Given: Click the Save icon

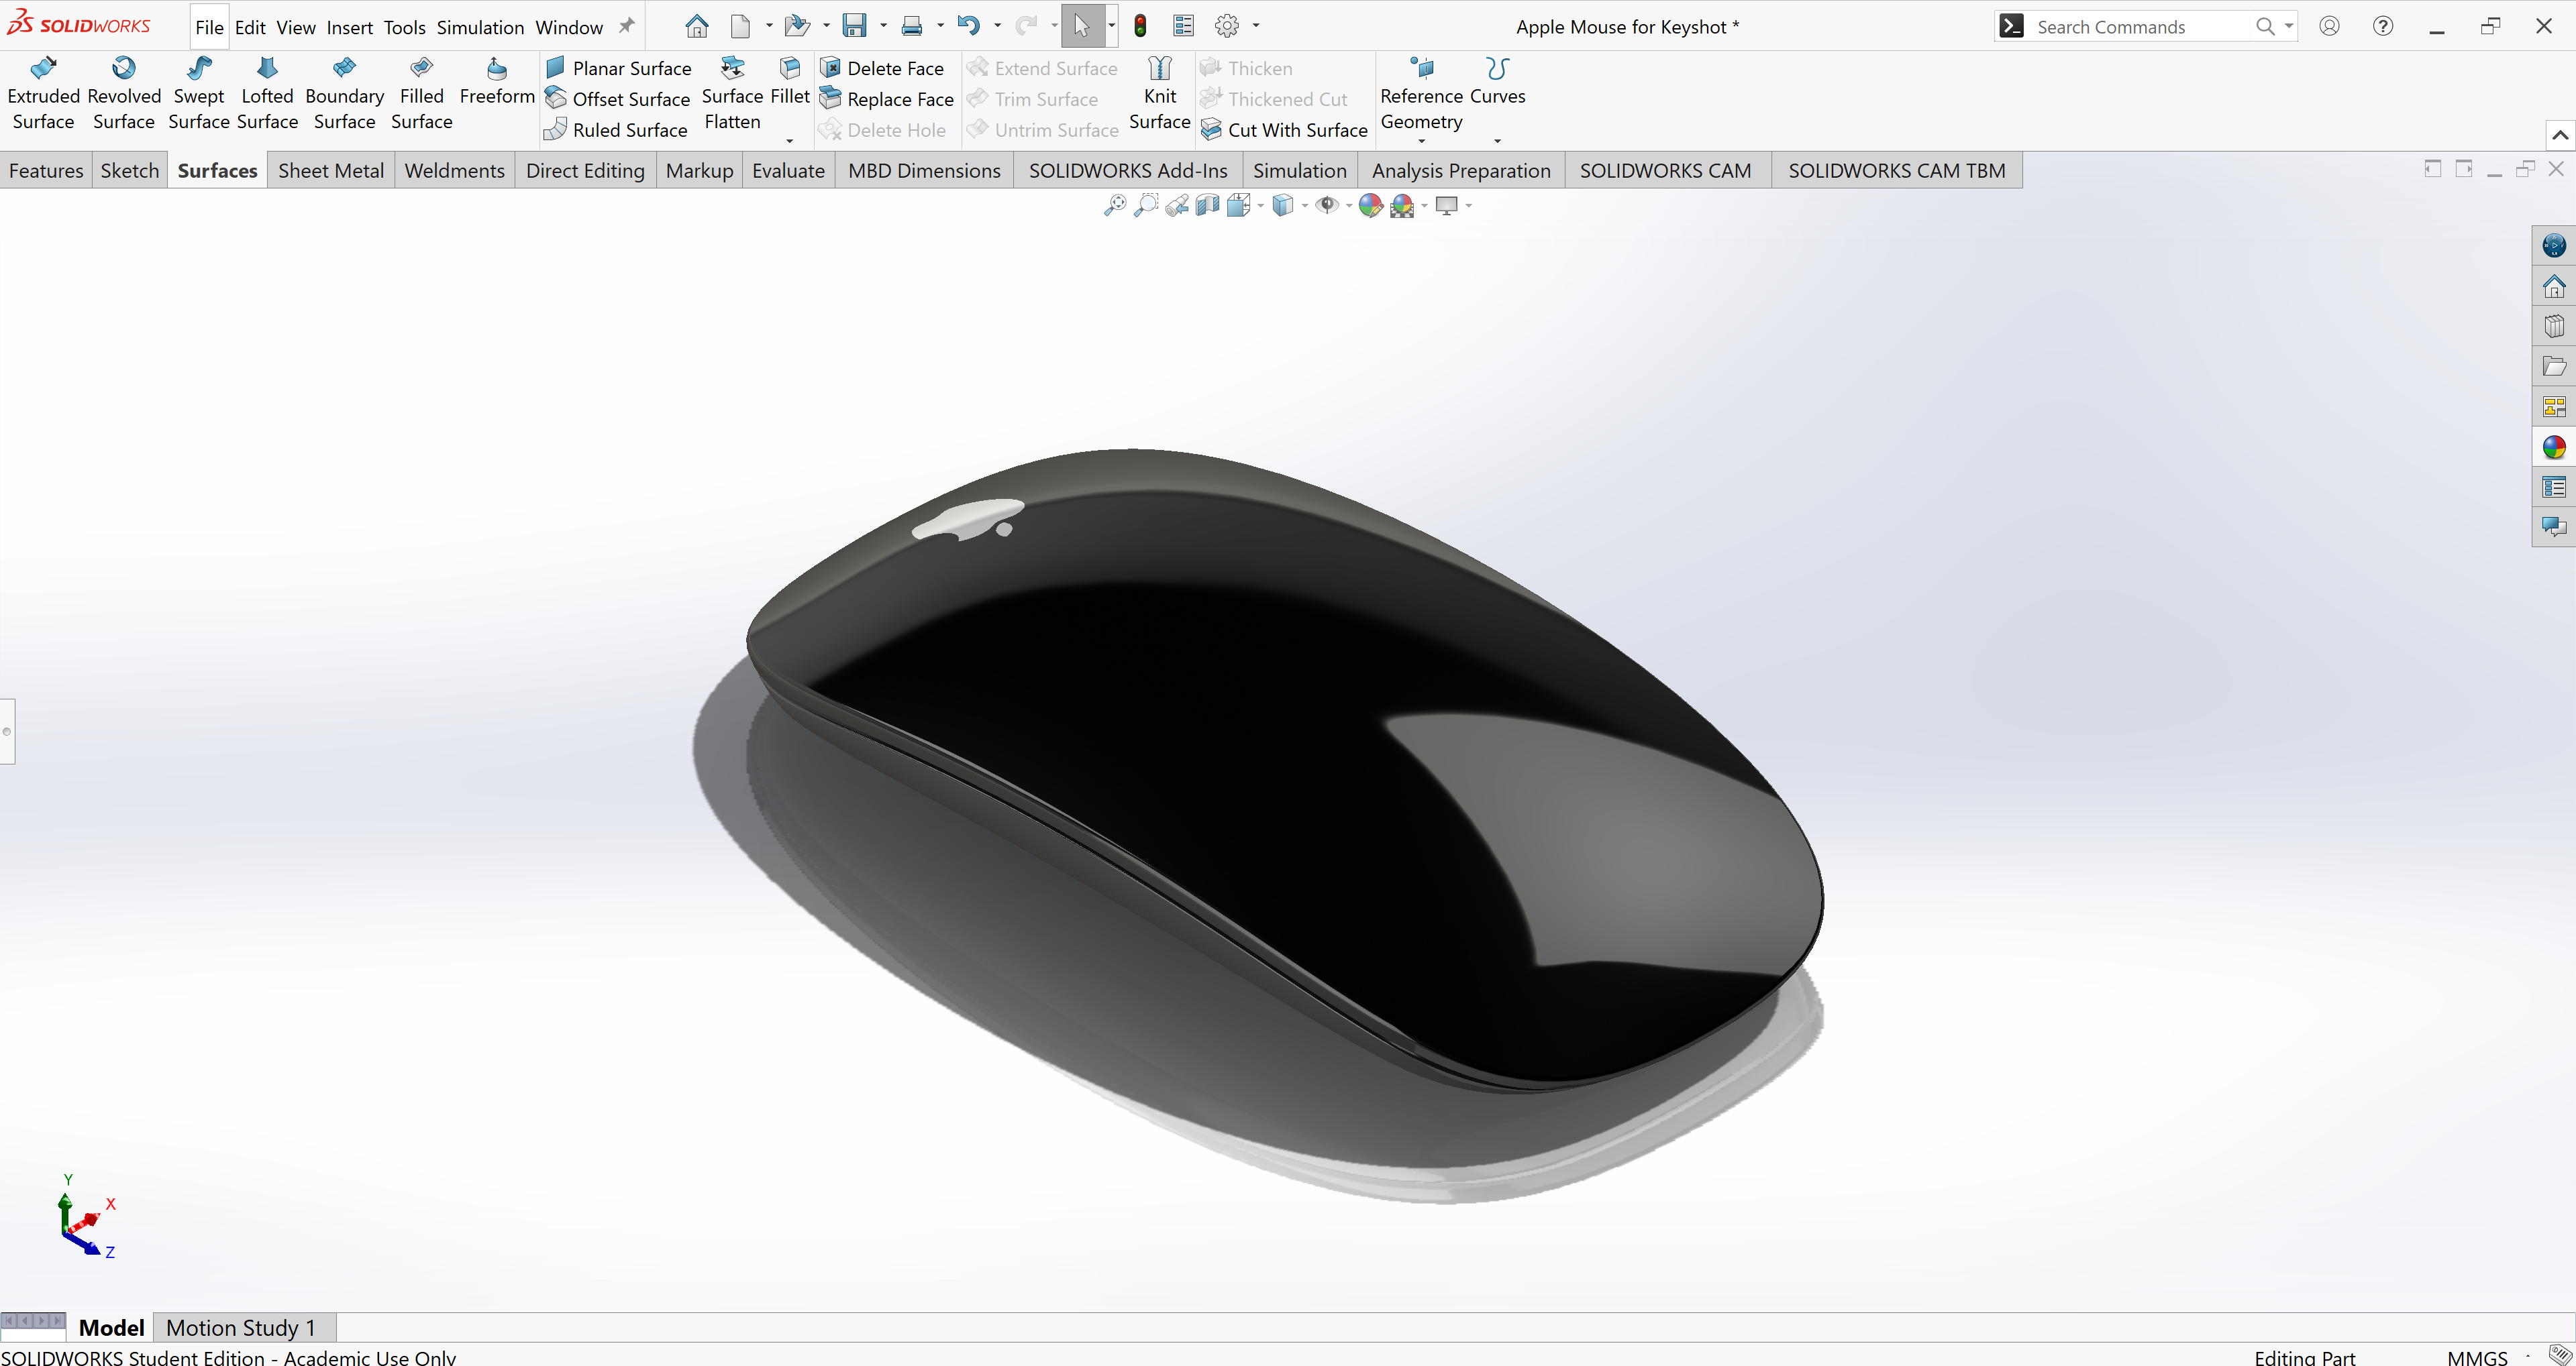Looking at the screenshot, I should coord(855,26).
